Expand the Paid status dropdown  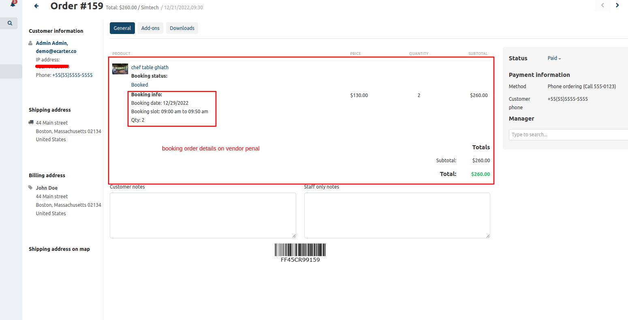554,58
